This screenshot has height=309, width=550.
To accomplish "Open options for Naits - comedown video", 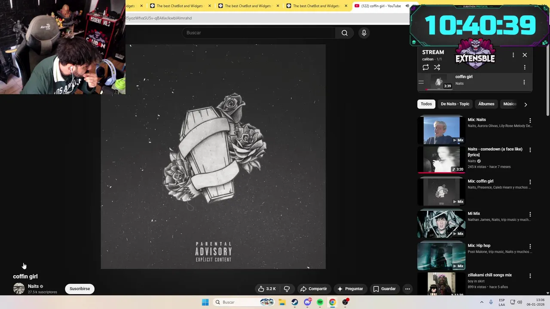I will pyautogui.click(x=530, y=150).
